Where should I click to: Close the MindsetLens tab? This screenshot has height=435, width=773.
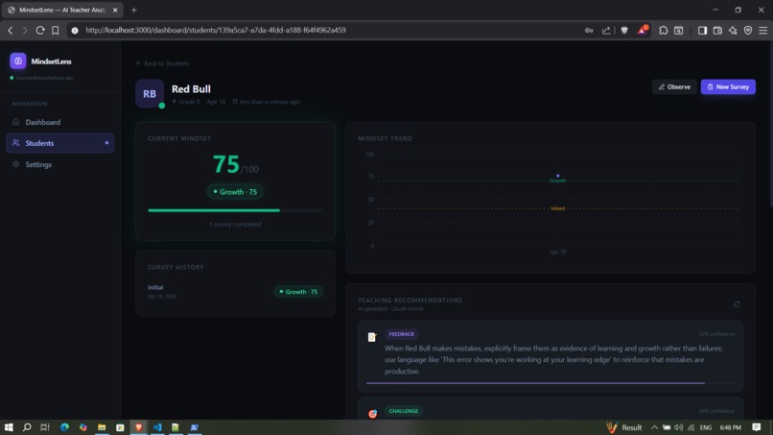pos(115,10)
